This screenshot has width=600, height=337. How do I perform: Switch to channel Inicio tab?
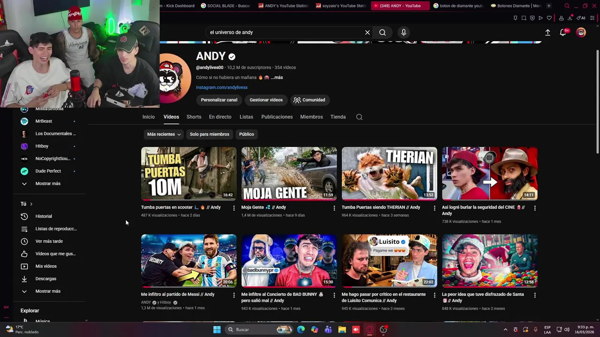(x=149, y=117)
